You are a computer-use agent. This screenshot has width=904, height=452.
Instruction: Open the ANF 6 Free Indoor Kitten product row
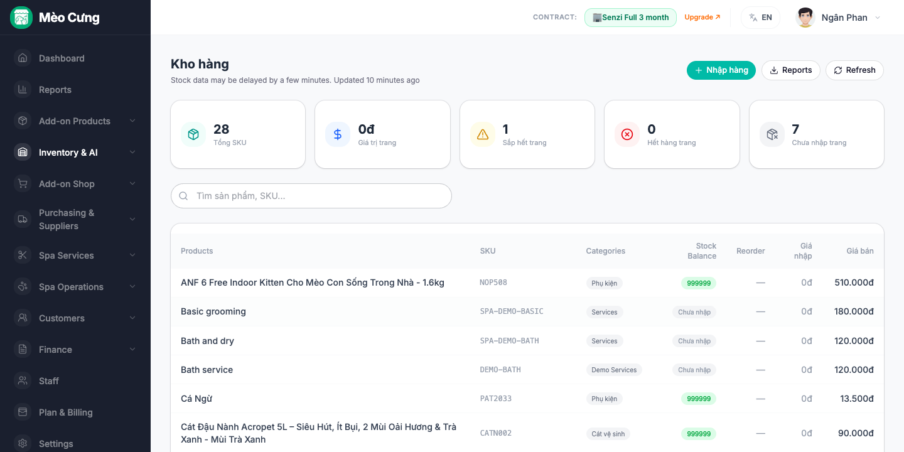pyautogui.click(x=527, y=282)
